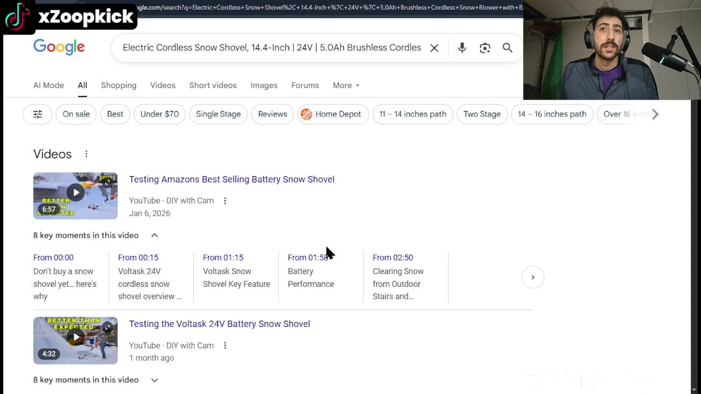
Task: Open 'Testing the Voltask 24V Battery Snow Shovel' link
Action: coord(220,324)
